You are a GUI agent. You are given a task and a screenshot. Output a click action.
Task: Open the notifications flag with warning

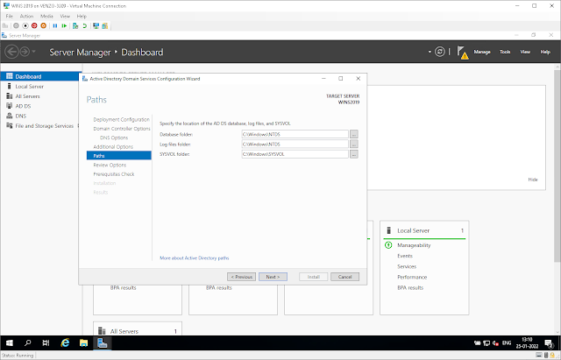point(463,53)
